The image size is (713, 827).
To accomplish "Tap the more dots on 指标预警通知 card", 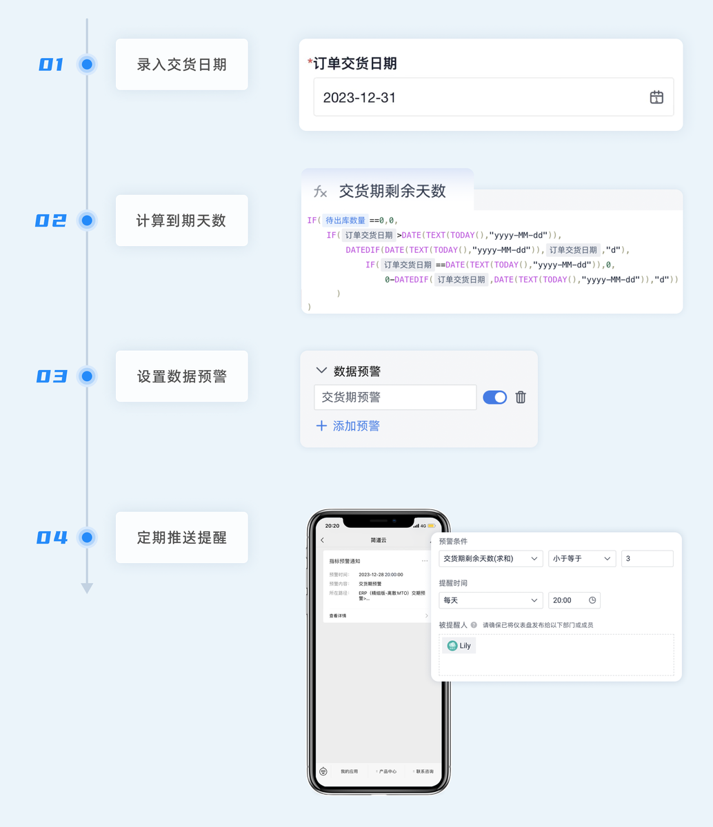I will (x=424, y=561).
